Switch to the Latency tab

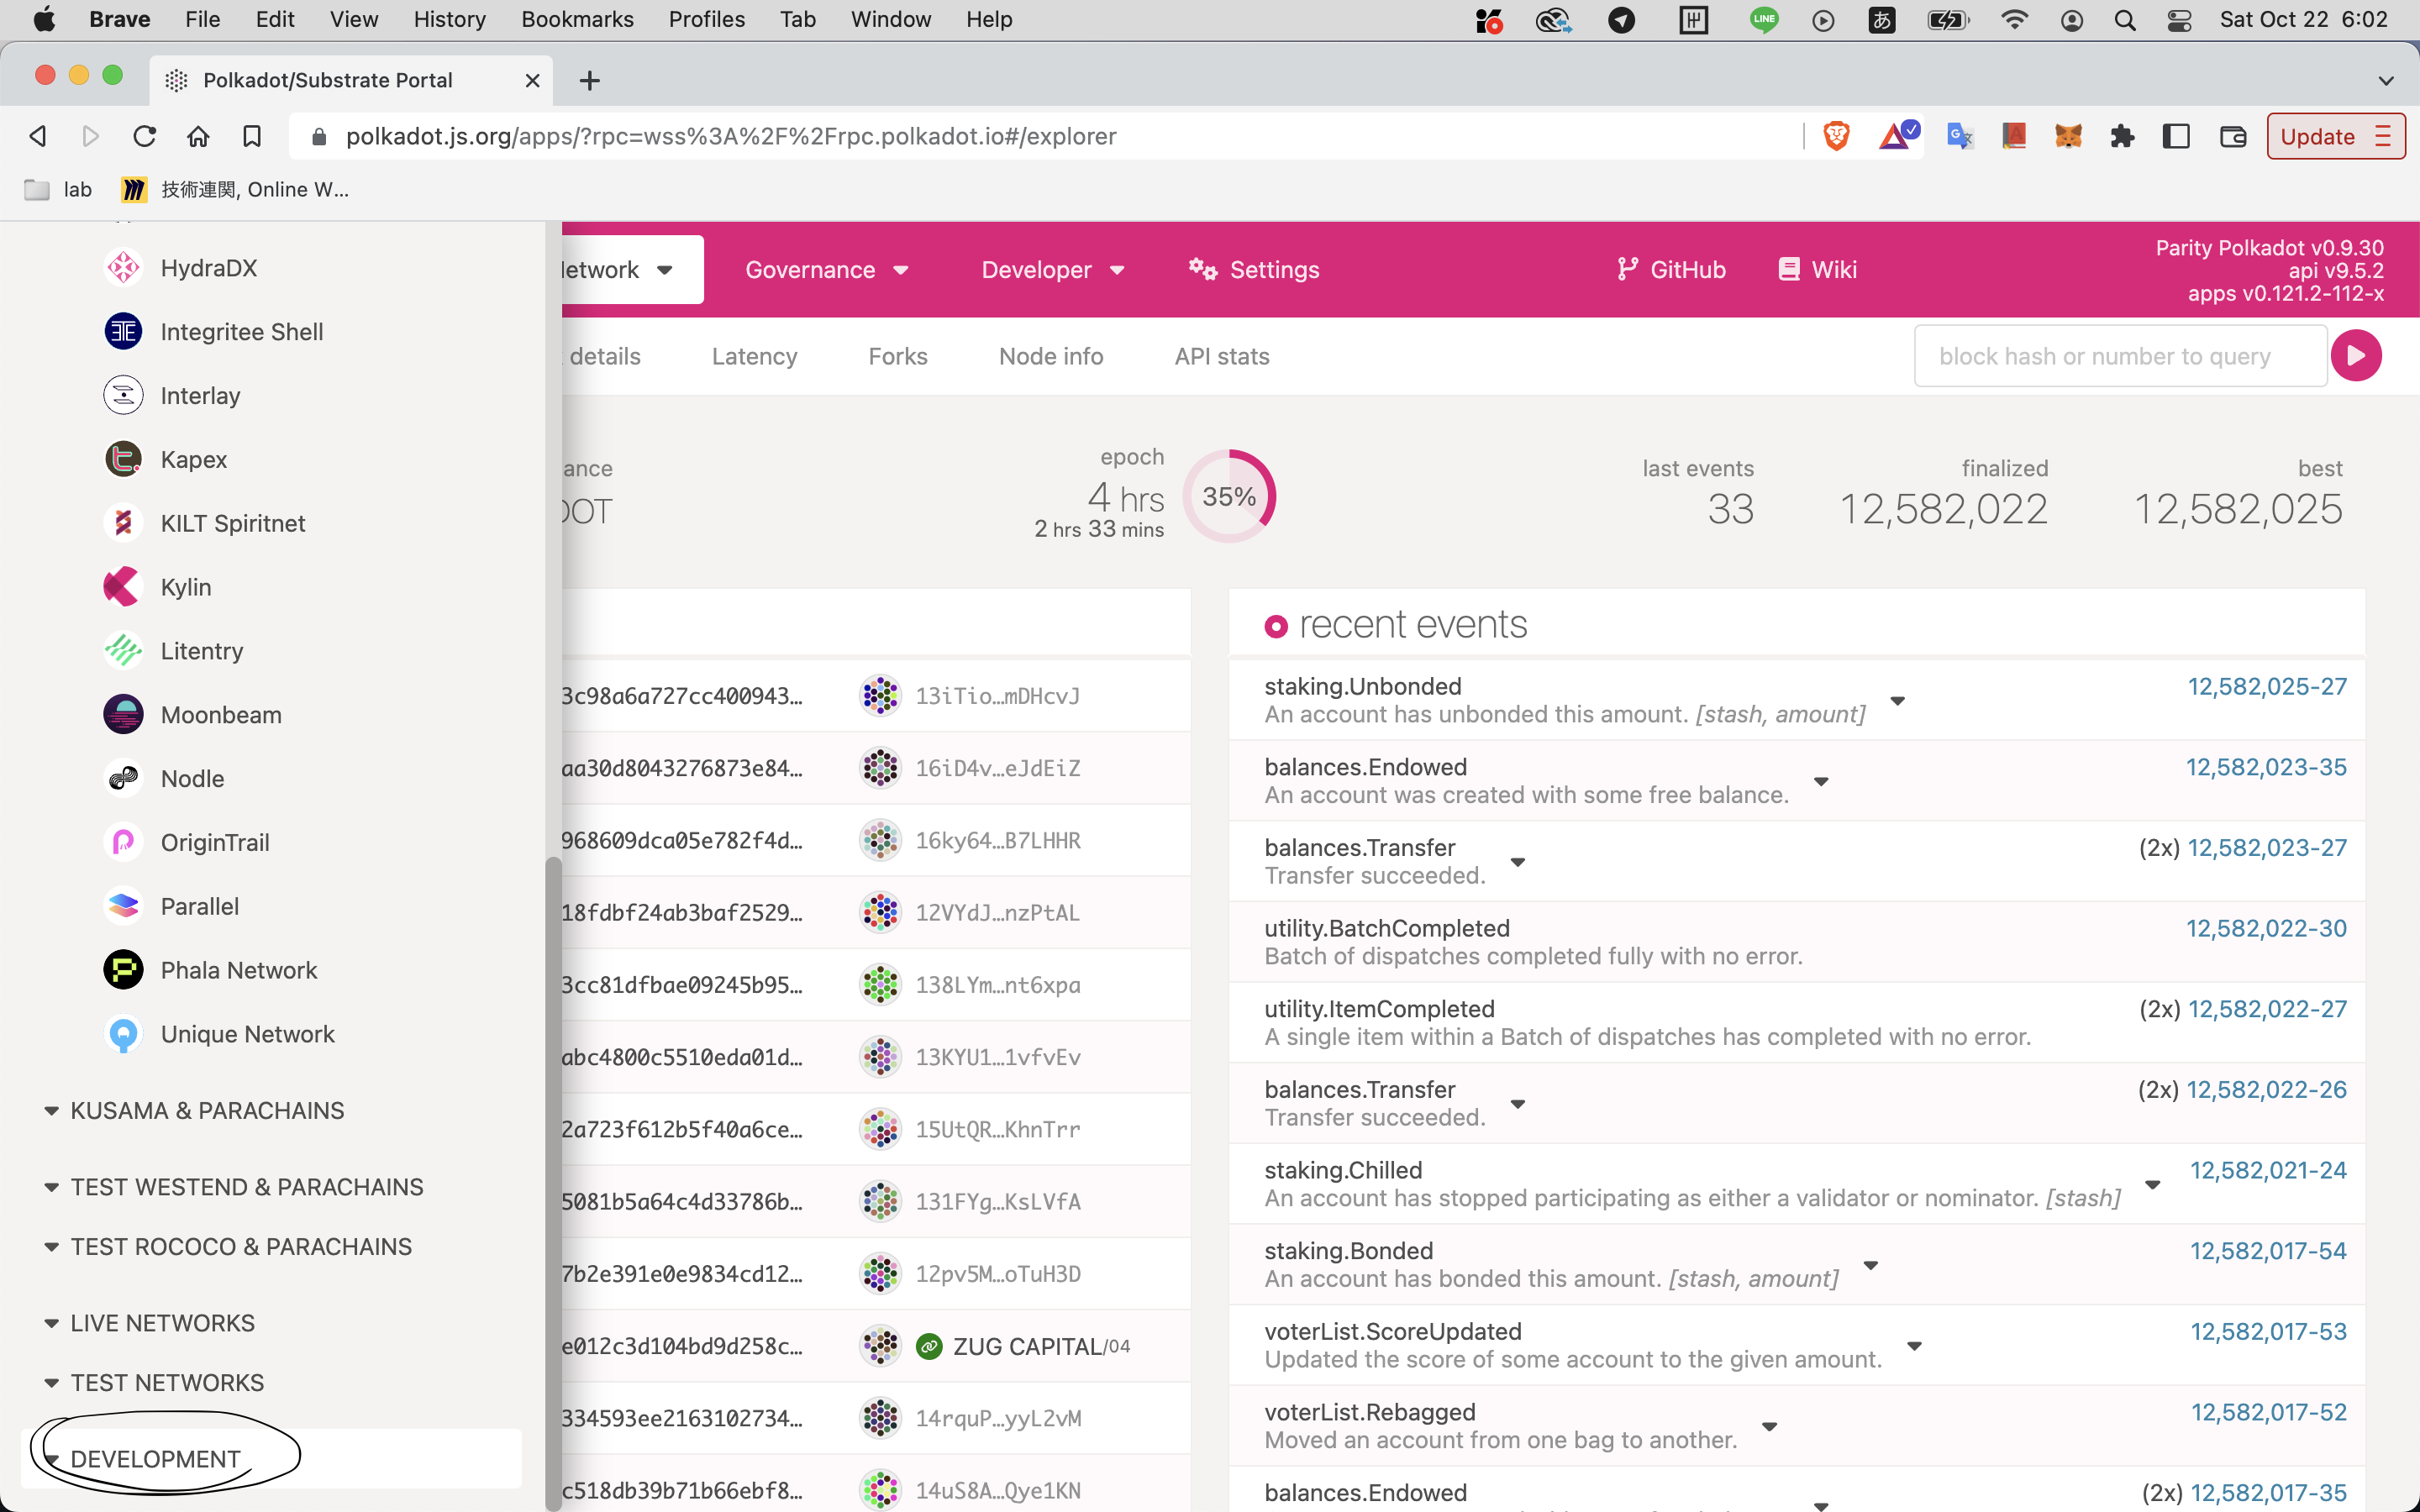[754, 357]
